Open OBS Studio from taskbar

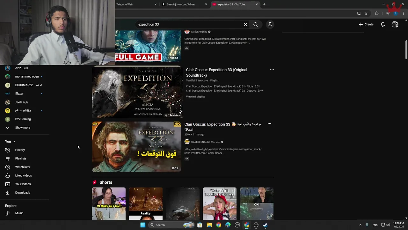[256, 225]
